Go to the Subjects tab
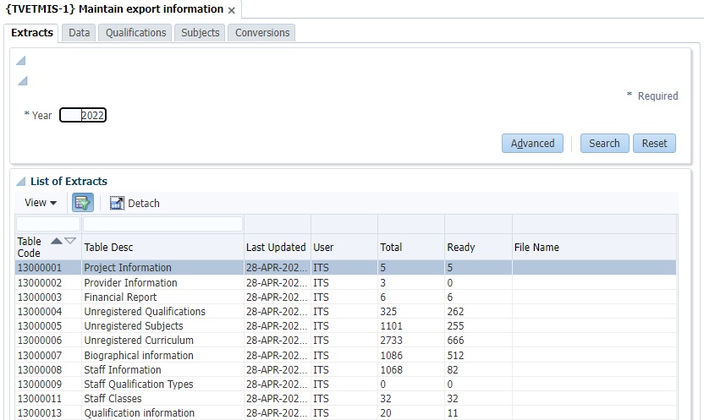This screenshot has width=704, height=420. 201,32
